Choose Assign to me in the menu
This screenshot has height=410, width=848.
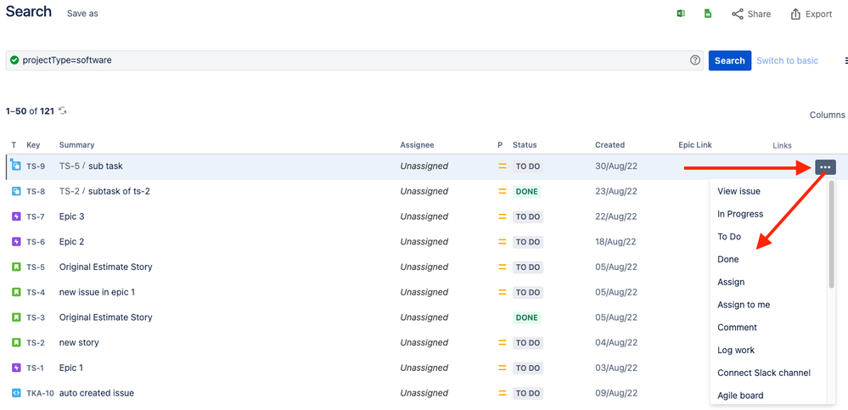coord(743,305)
